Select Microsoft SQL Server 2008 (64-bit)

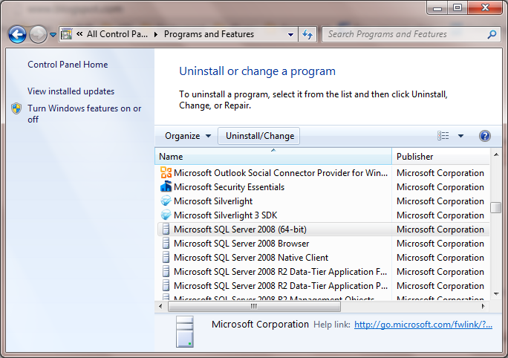[323, 230]
